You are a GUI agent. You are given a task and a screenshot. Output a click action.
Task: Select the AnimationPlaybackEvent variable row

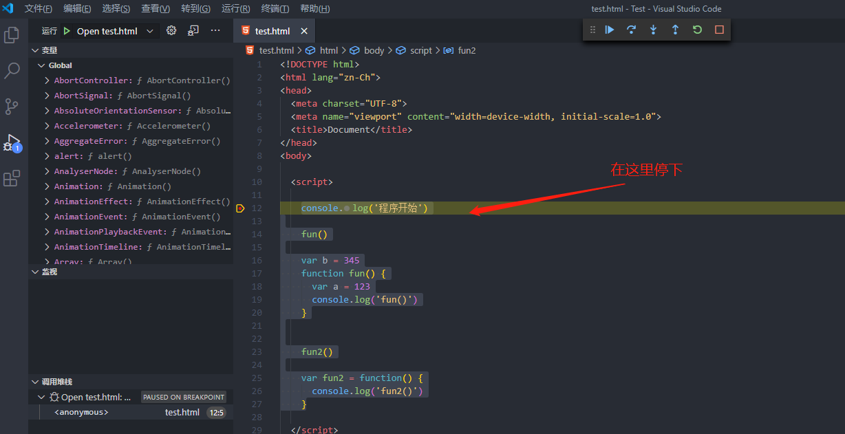click(131, 232)
